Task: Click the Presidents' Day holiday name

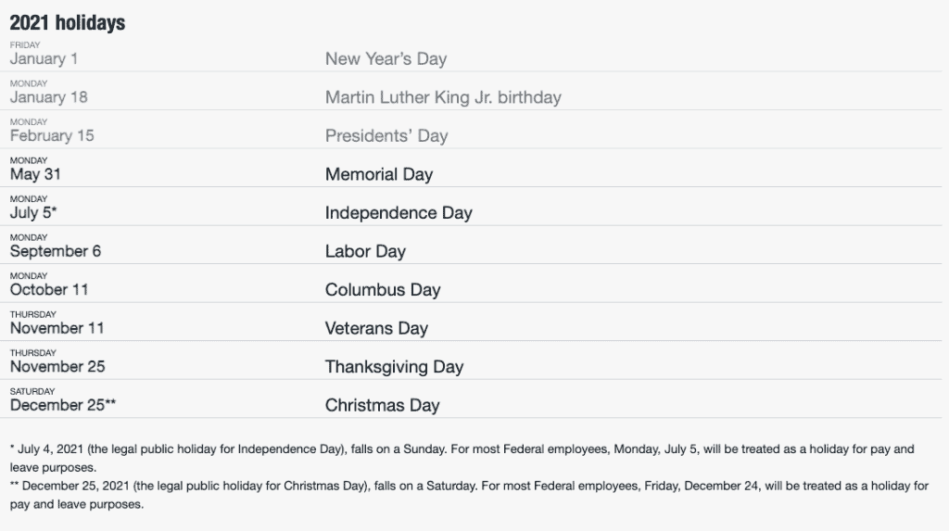Action: point(386,135)
